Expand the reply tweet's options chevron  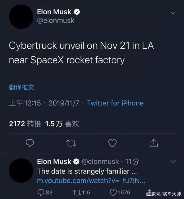[173, 161]
